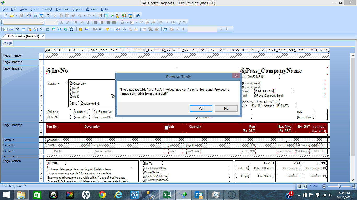Screen dimensions: 357x200
Task: Open the Database Expert cylinder icon
Action: (x=80, y=29)
